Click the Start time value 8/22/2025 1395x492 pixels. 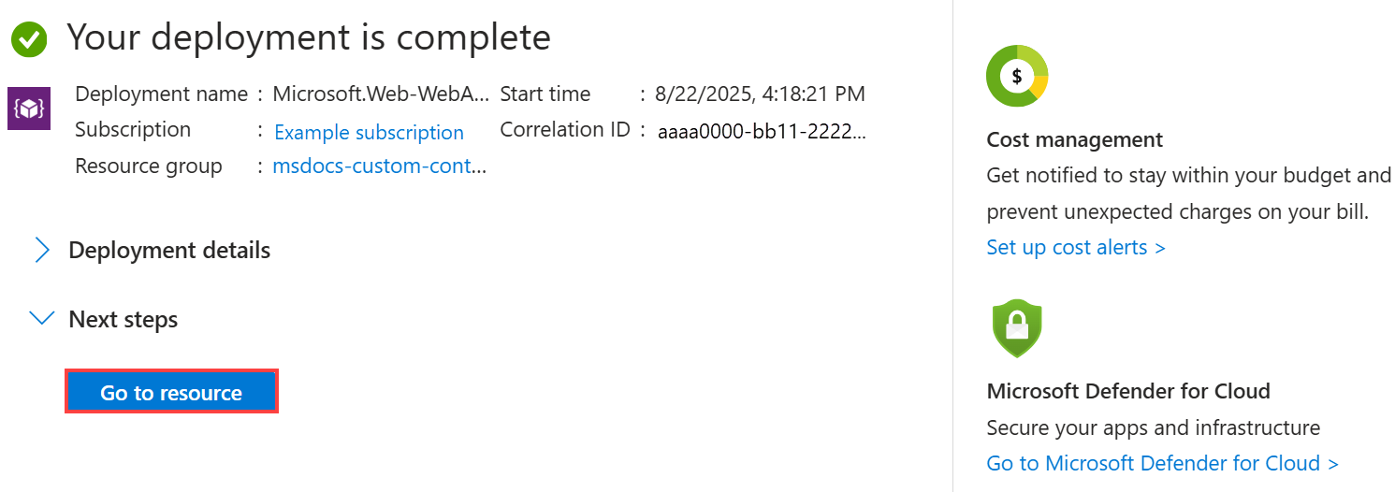pos(760,94)
